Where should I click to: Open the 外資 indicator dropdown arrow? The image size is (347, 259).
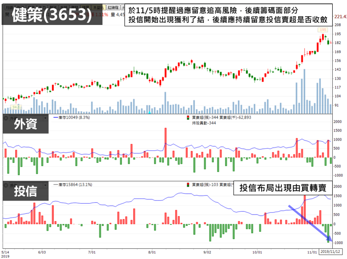point(45,118)
